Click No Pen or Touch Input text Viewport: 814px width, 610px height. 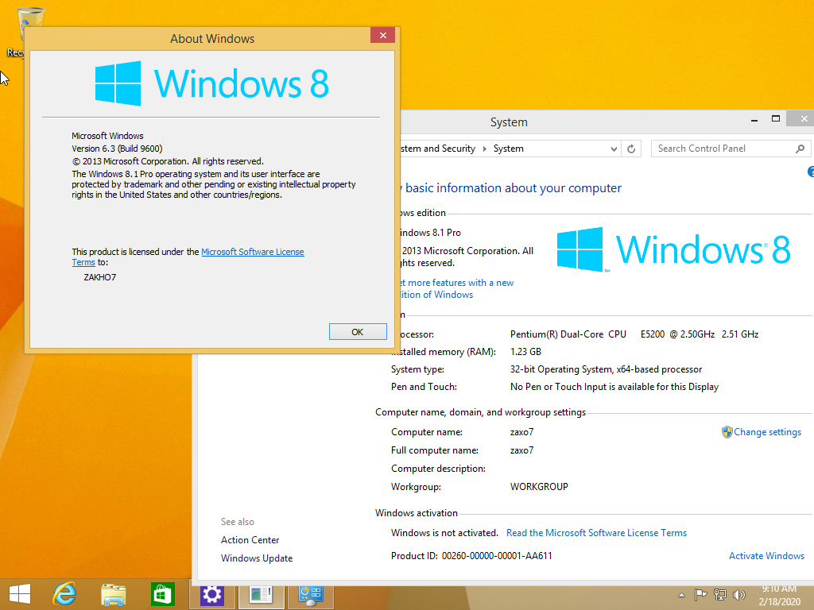614,387
